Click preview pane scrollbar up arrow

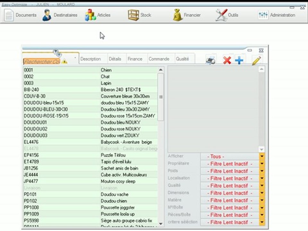coord(261,69)
